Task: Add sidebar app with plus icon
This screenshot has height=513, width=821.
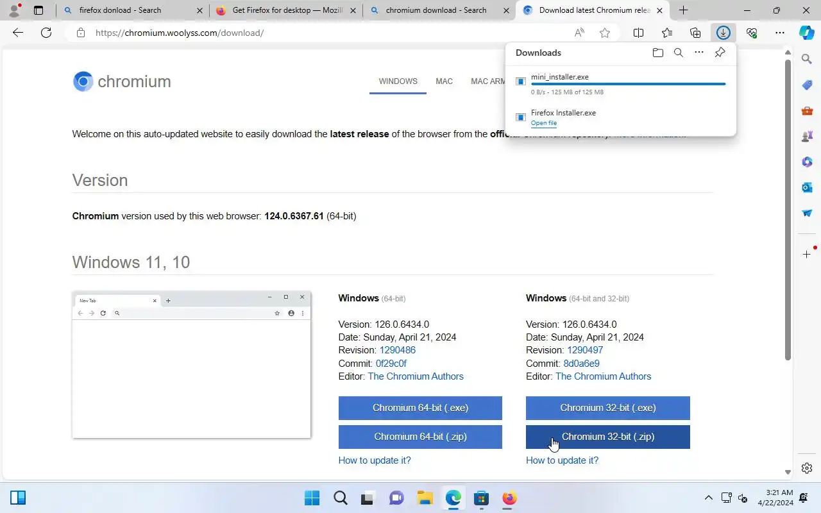Action: [807, 255]
